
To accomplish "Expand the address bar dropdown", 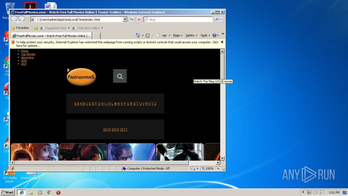I will [x=125, y=19].
